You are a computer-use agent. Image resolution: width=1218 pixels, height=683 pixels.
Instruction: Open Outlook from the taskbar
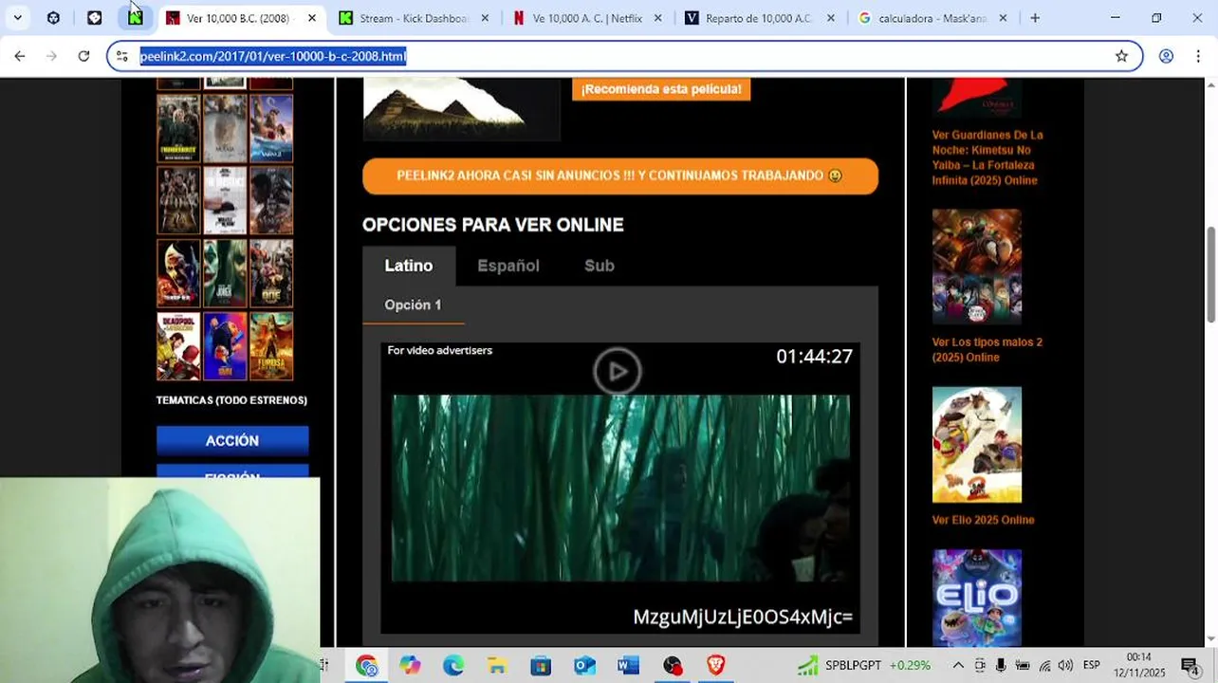pos(584,665)
